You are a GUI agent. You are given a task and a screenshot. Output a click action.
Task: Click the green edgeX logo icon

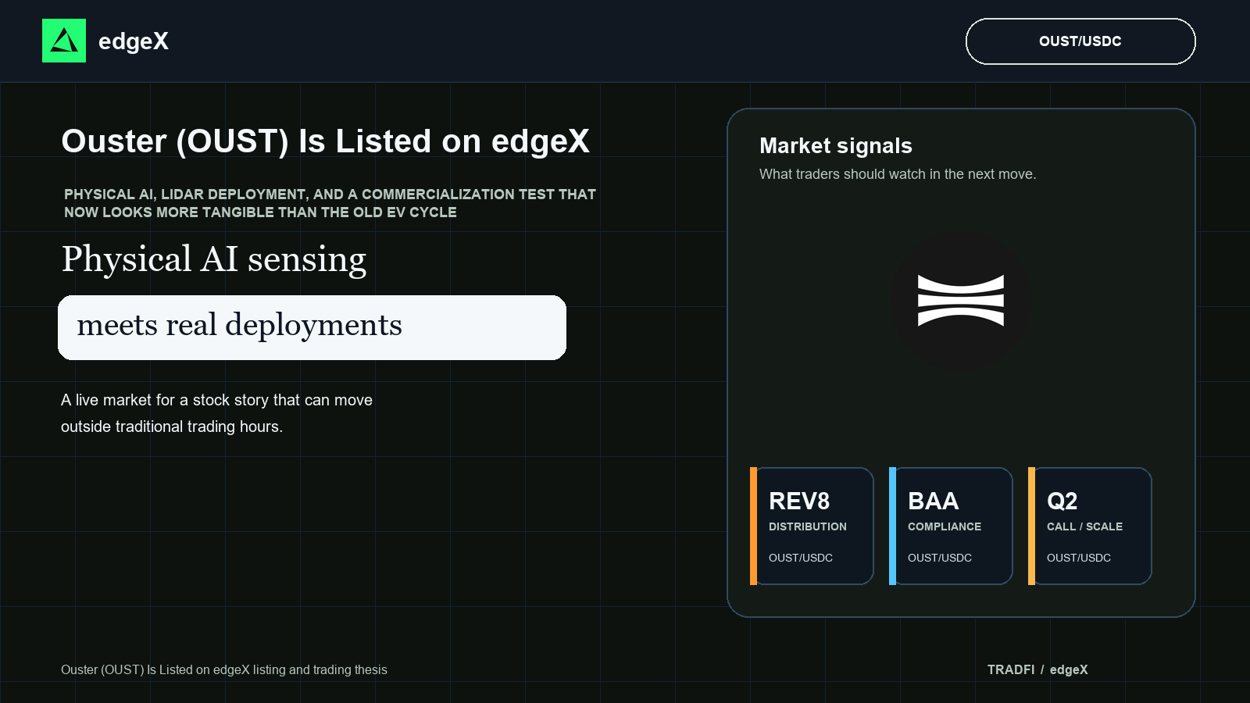pyautogui.click(x=64, y=41)
